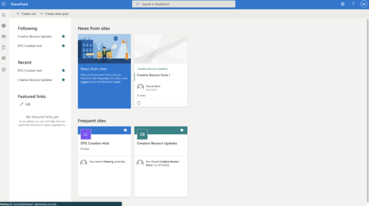This screenshot has height=206, width=369.
Task: Click You viewed Creative Bounce Turns 1 activity
Action: [162, 164]
